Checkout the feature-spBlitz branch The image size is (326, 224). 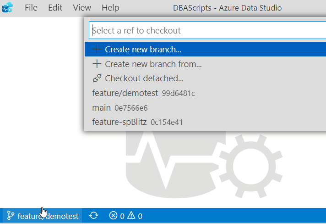[x=119, y=122]
